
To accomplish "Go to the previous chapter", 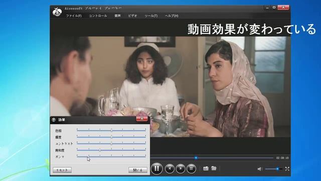I will pyautogui.click(x=170, y=168).
